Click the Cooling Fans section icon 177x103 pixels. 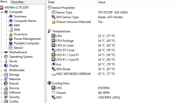pyautogui.click(x=49, y=83)
